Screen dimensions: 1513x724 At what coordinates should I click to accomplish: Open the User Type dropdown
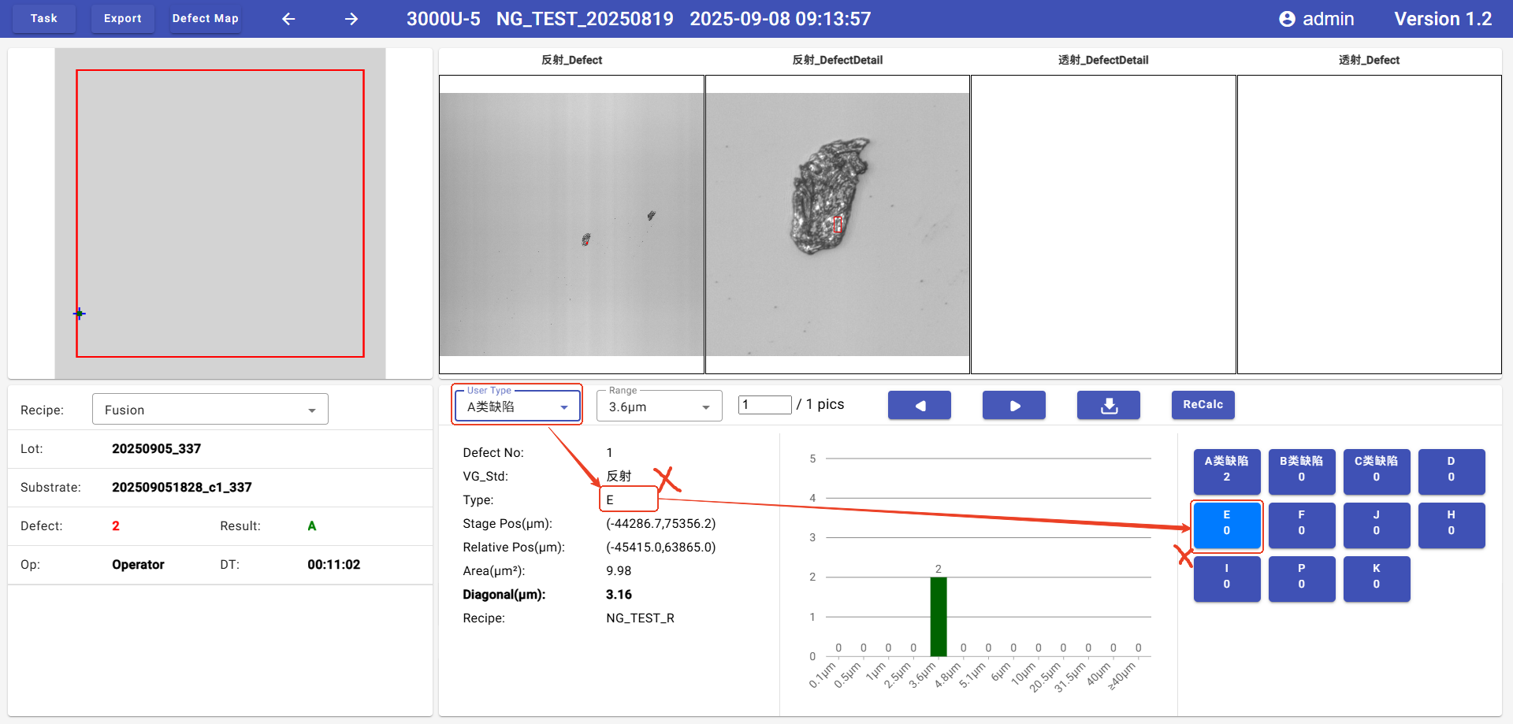click(x=517, y=407)
